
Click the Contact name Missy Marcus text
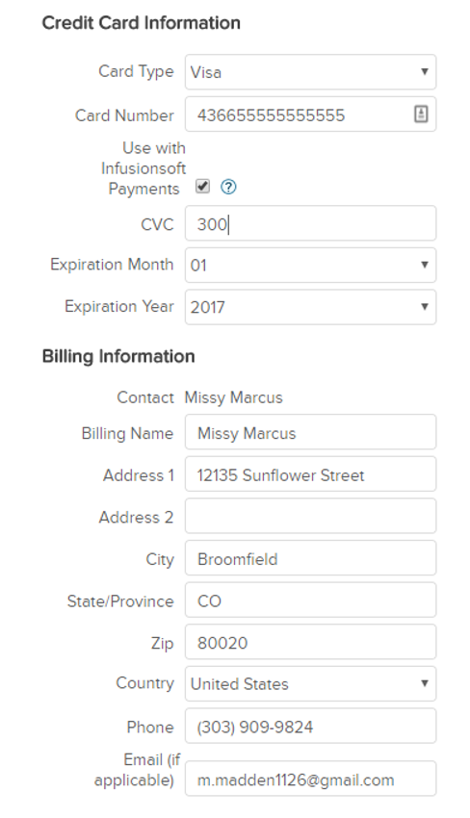(x=233, y=397)
